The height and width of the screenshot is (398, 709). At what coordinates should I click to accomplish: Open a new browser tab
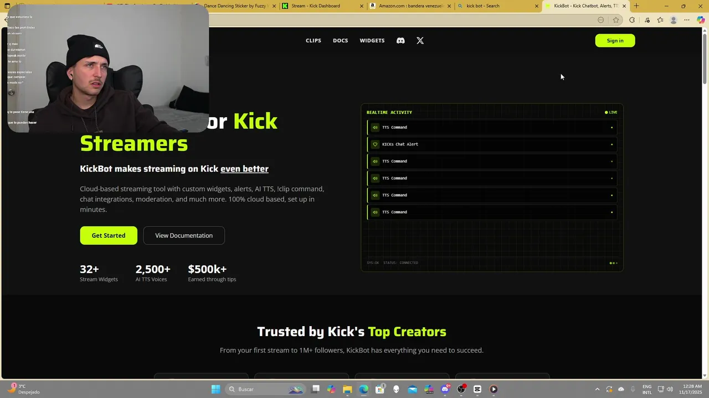tap(636, 6)
